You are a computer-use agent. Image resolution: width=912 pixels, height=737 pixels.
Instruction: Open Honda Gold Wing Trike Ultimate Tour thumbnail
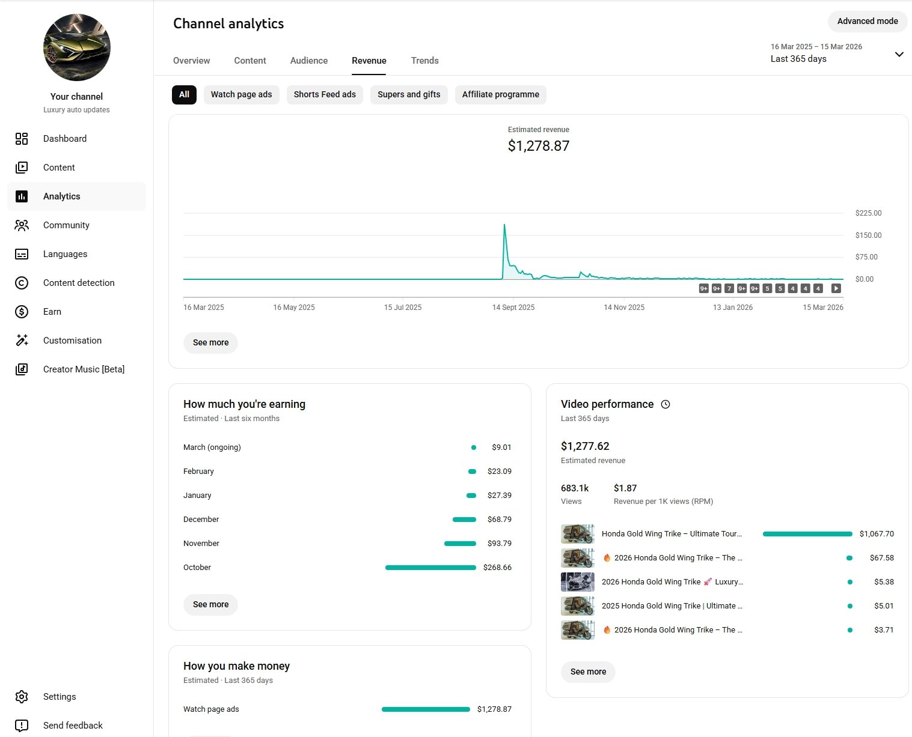pos(577,534)
